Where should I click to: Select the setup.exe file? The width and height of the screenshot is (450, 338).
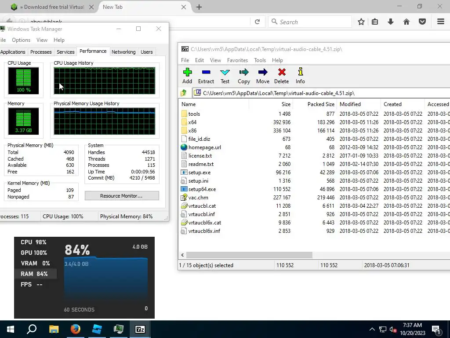(x=196, y=173)
